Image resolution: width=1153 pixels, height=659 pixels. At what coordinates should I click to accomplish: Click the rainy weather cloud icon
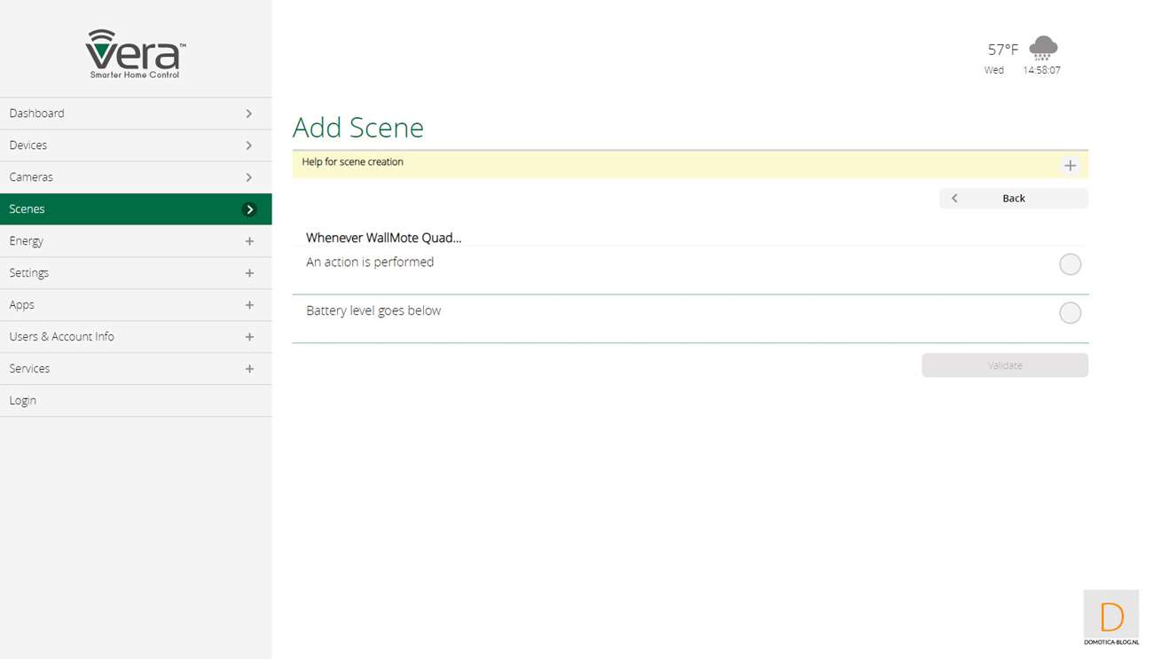click(x=1043, y=48)
